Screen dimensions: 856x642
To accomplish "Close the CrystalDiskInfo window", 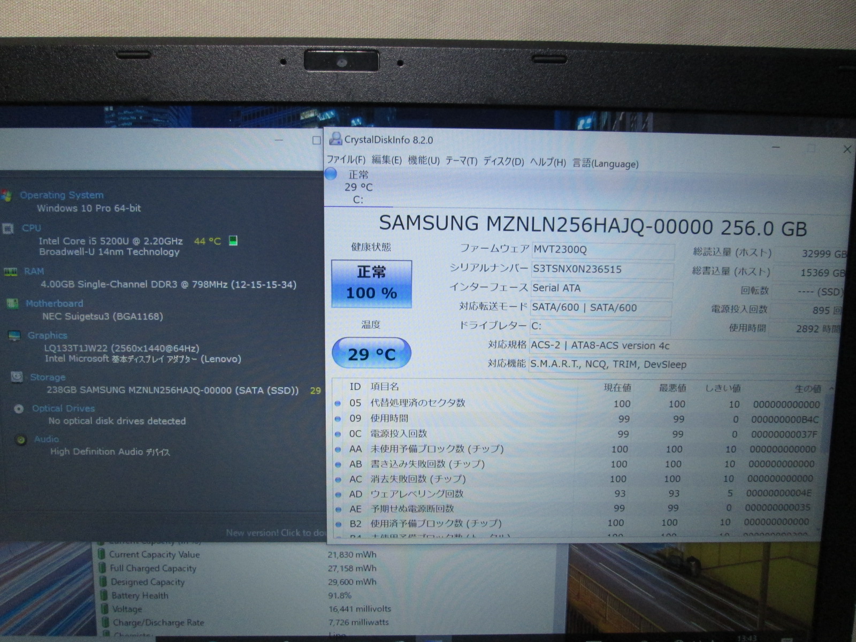I will [847, 149].
